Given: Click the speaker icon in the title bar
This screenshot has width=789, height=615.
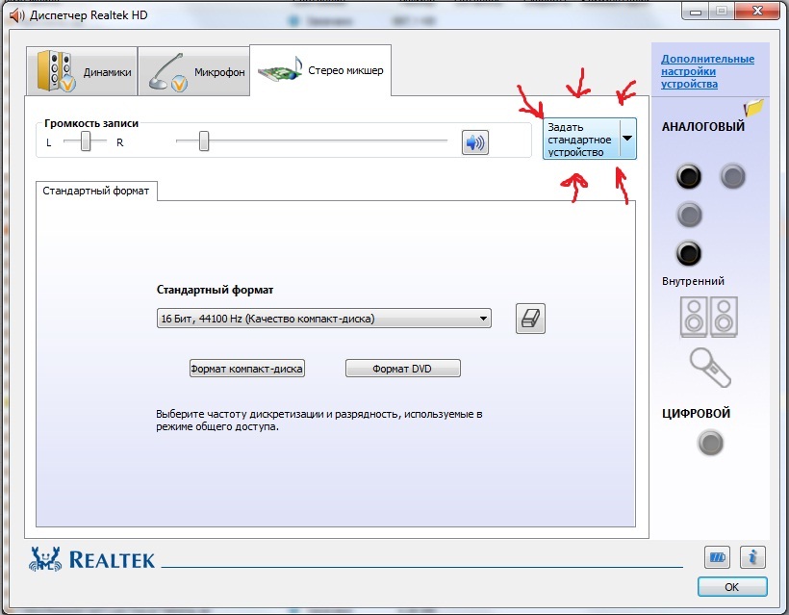Looking at the screenshot, I should (16, 15).
